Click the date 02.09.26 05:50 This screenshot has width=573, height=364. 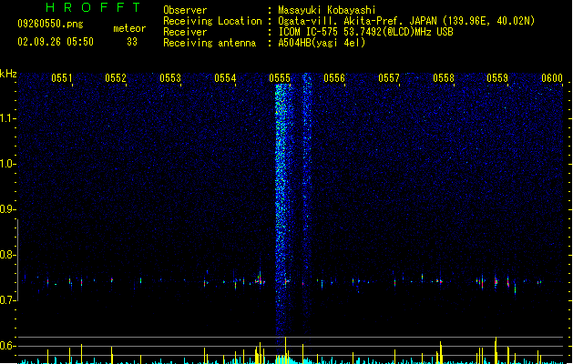pos(56,42)
